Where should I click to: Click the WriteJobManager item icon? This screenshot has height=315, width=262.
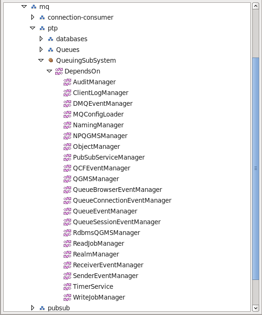pyautogui.click(x=67, y=297)
